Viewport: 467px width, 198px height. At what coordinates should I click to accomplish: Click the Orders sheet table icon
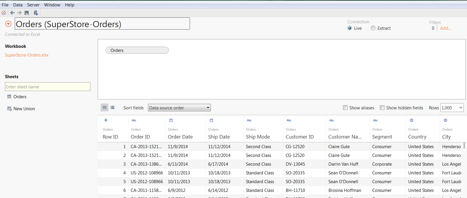pos(9,97)
